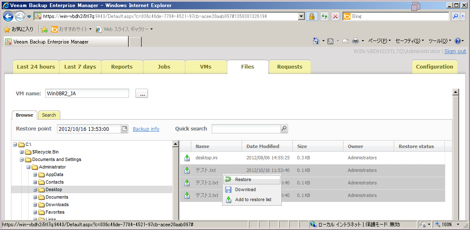Expand the Contacts folder node

pyautogui.click(x=35, y=182)
